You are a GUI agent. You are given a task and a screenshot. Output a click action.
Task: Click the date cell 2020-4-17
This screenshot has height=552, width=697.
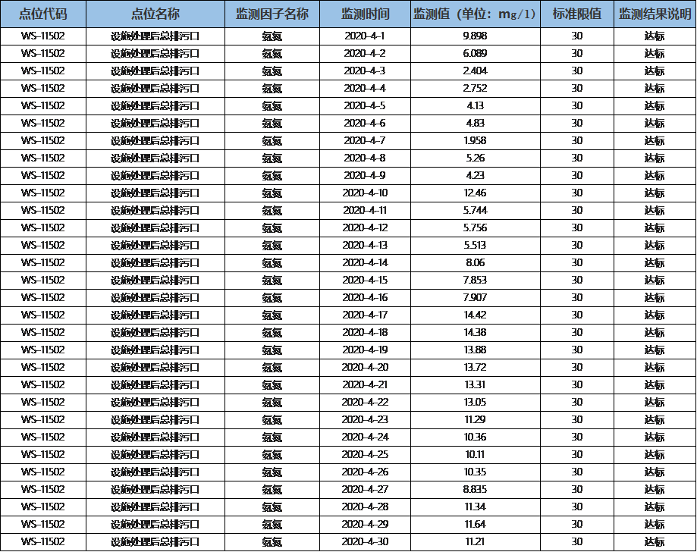point(365,315)
